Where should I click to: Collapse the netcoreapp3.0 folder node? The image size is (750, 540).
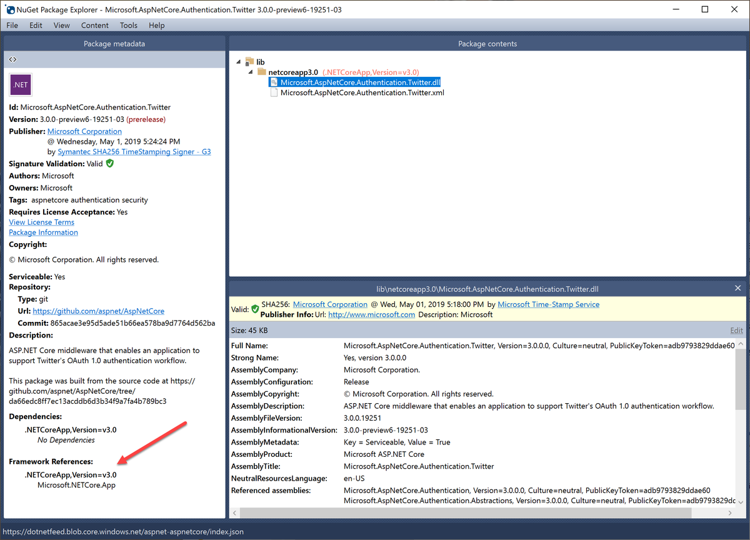(x=251, y=72)
